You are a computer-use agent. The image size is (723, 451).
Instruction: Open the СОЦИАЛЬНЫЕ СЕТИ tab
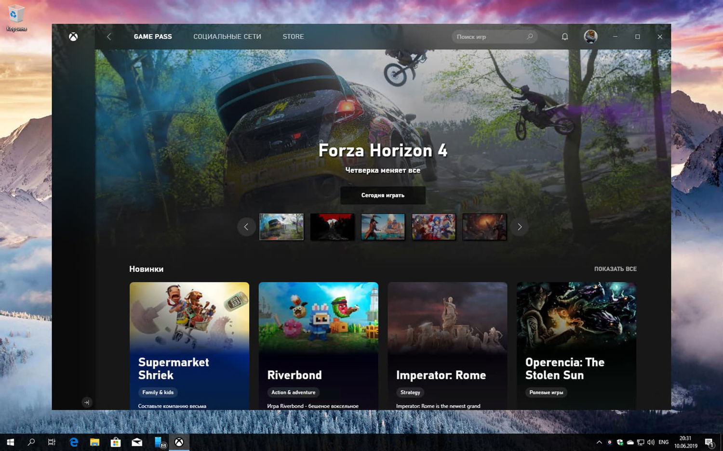(x=228, y=37)
